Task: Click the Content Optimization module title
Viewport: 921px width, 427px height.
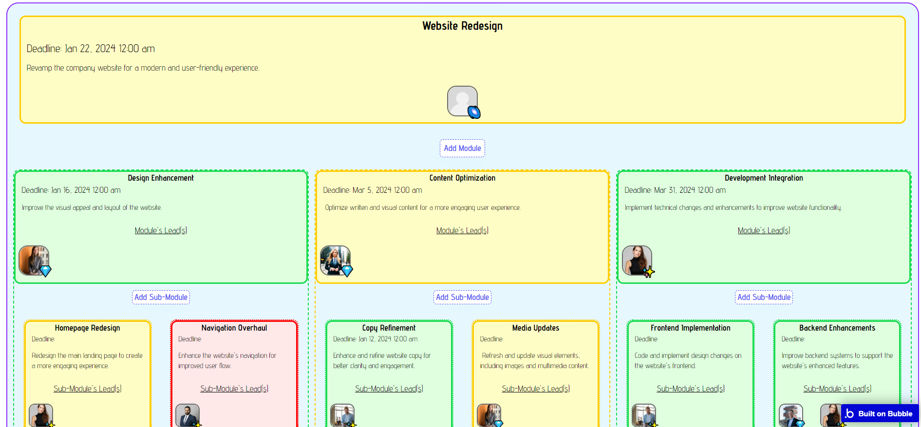Action: 462,178
